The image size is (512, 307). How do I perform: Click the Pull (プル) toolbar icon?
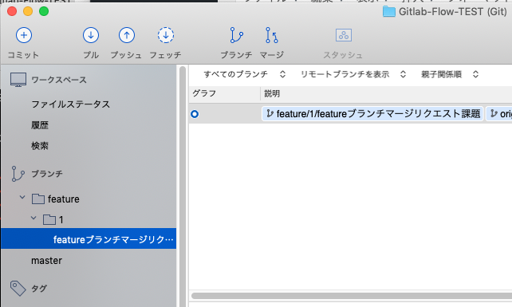pos(91,35)
